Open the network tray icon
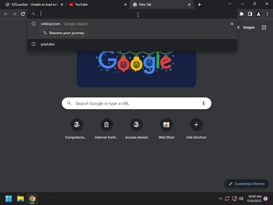Viewport: 273px width, 205px height. point(235,199)
